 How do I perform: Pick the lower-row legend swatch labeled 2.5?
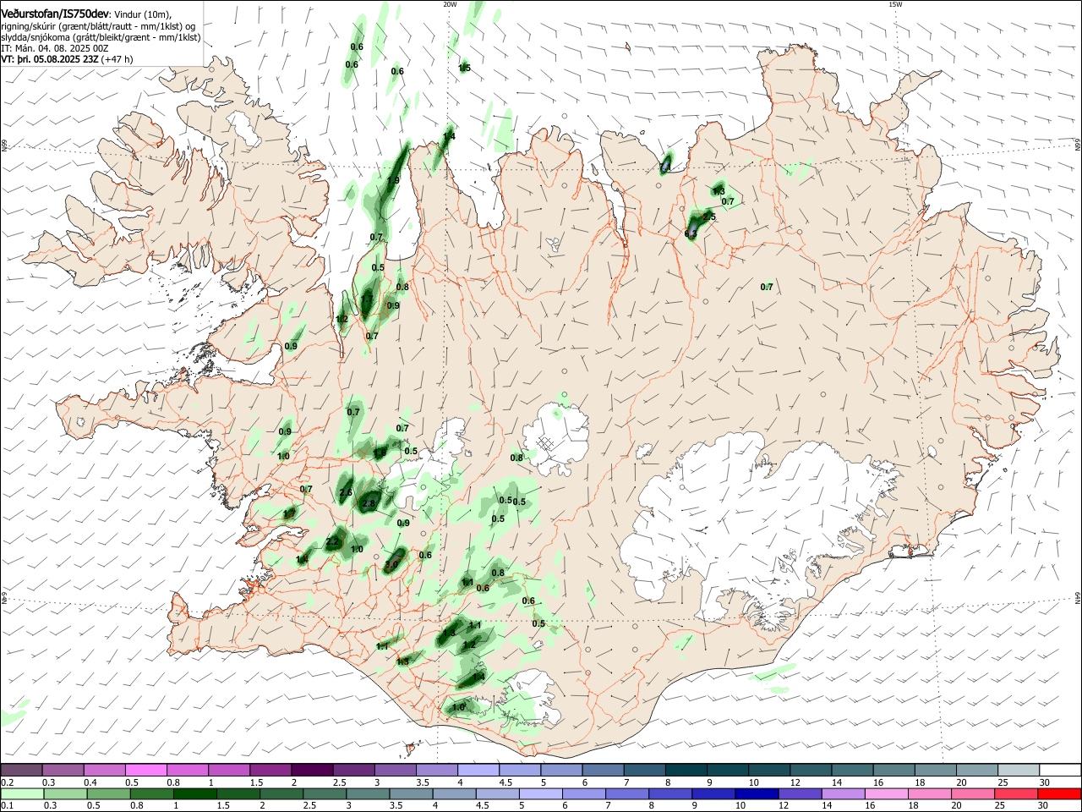[x=325, y=794]
